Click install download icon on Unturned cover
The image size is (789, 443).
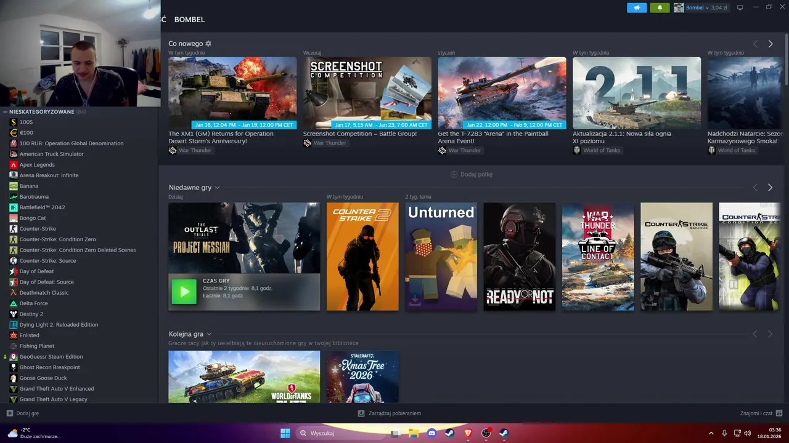click(415, 300)
